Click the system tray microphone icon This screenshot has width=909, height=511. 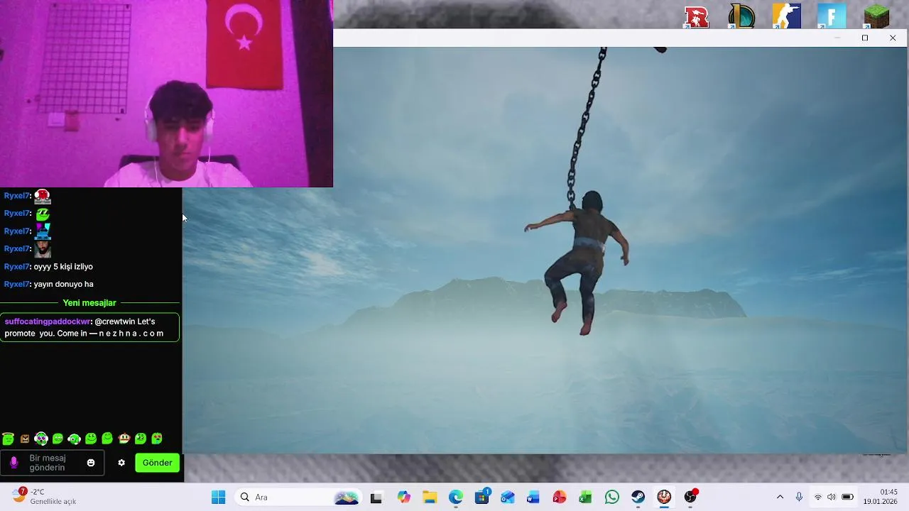(x=799, y=497)
